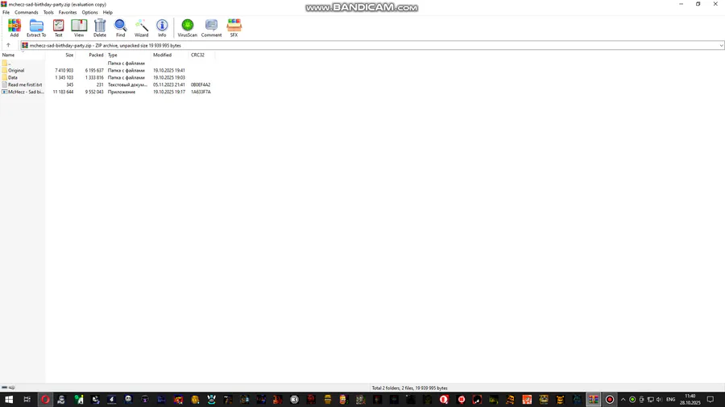This screenshot has width=725, height=407.
Task: Click the archive path address field
Action: tap(369, 46)
